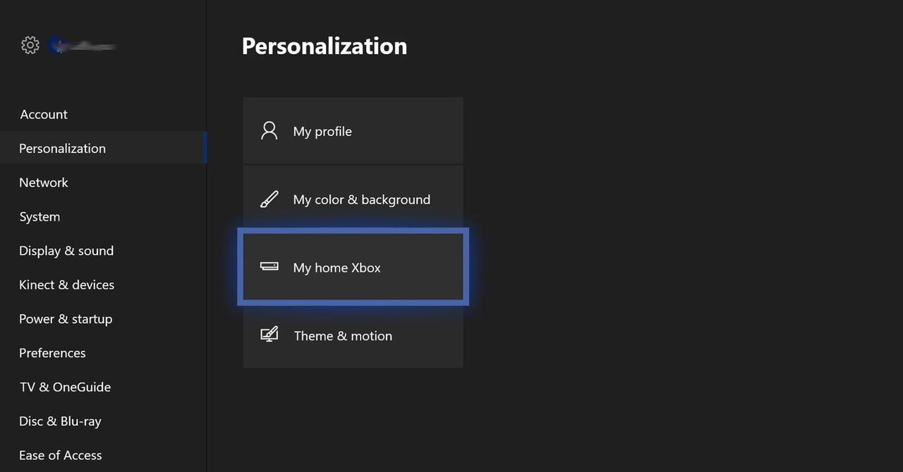Select the My profile person icon
This screenshot has height=472, width=903.
point(269,130)
